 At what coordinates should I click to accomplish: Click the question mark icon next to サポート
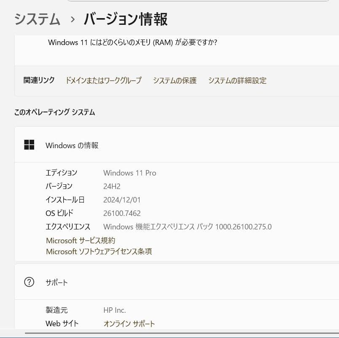(x=29, y=282)
